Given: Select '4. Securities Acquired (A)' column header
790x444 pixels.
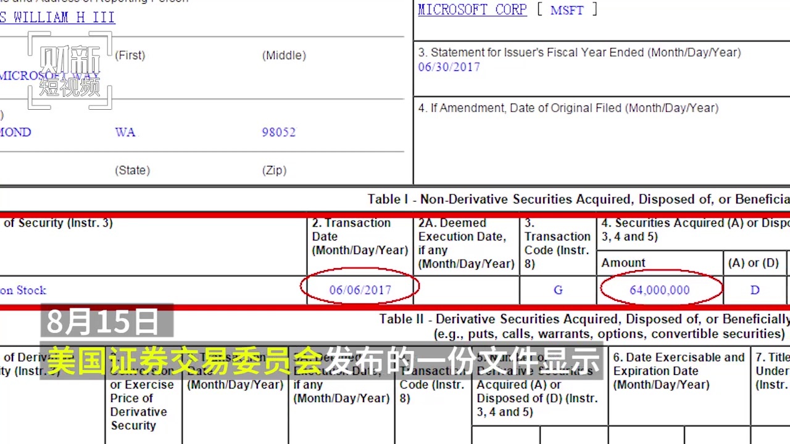Looking at the screenshot, I should (x=696, y=229).
